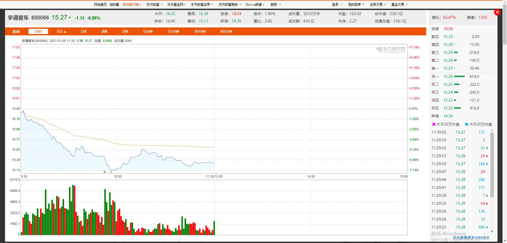This screenshot has height=243, width=507.
Task: Click 委差 value 1350
Action: point(482,17)
